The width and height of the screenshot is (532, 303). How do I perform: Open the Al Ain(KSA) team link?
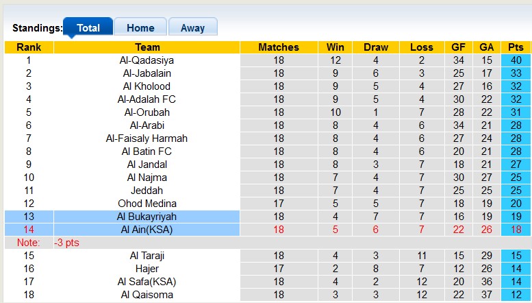pos(147,230)
